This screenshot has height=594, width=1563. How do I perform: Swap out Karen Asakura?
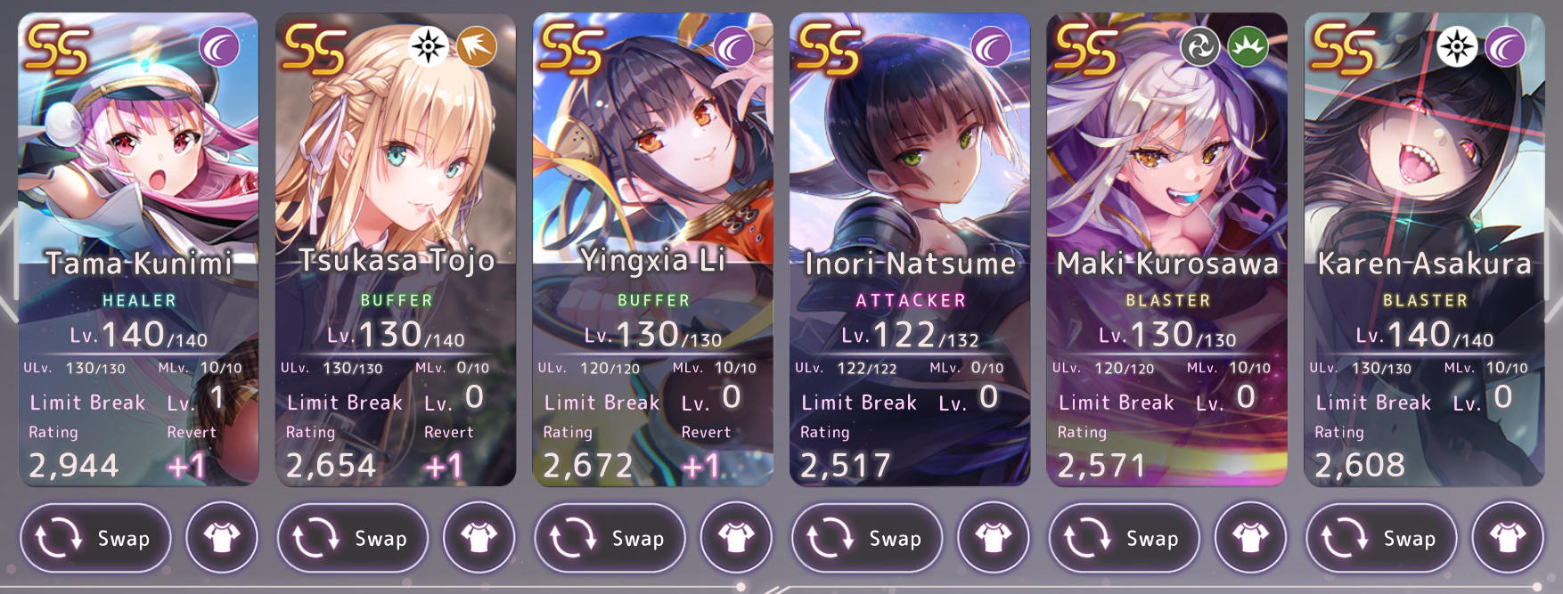[x=1381, y=538]
